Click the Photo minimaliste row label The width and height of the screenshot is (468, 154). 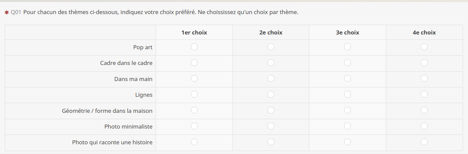128,127
